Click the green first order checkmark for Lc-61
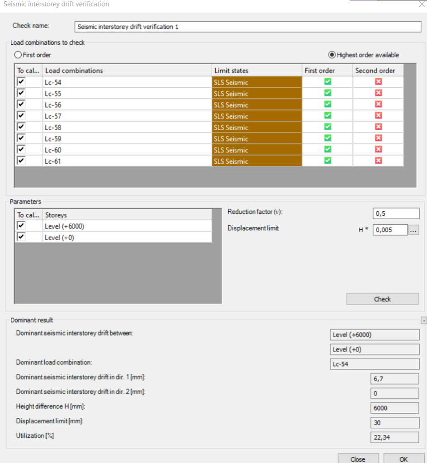The image size is (427, 463). 328,161
